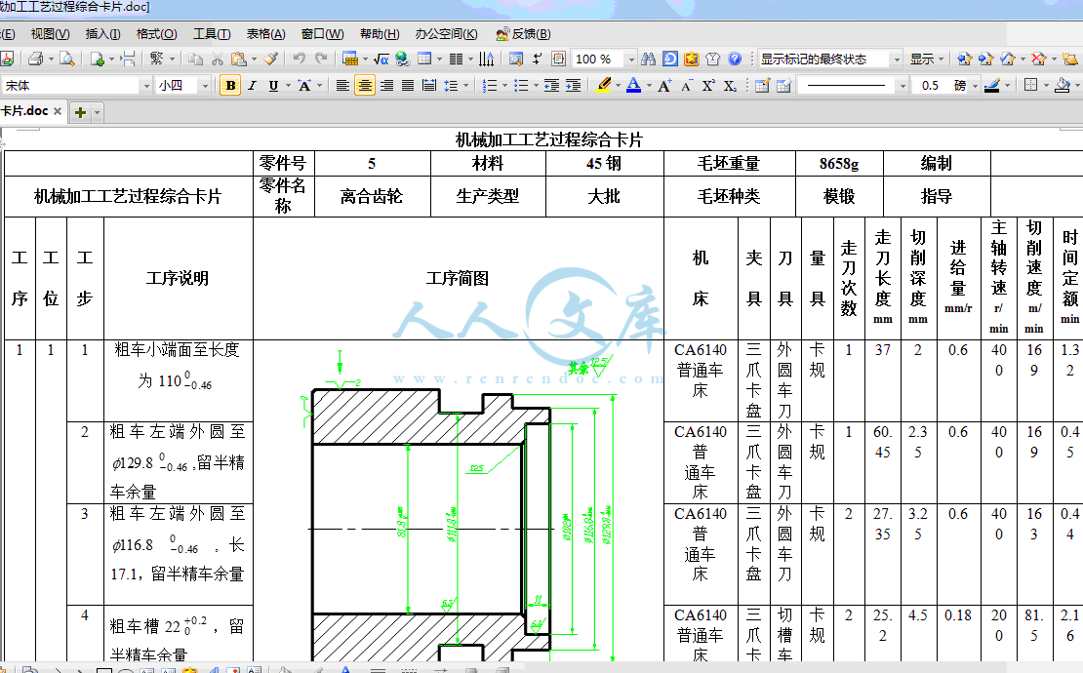Apply the blue font color

point(633,86)
